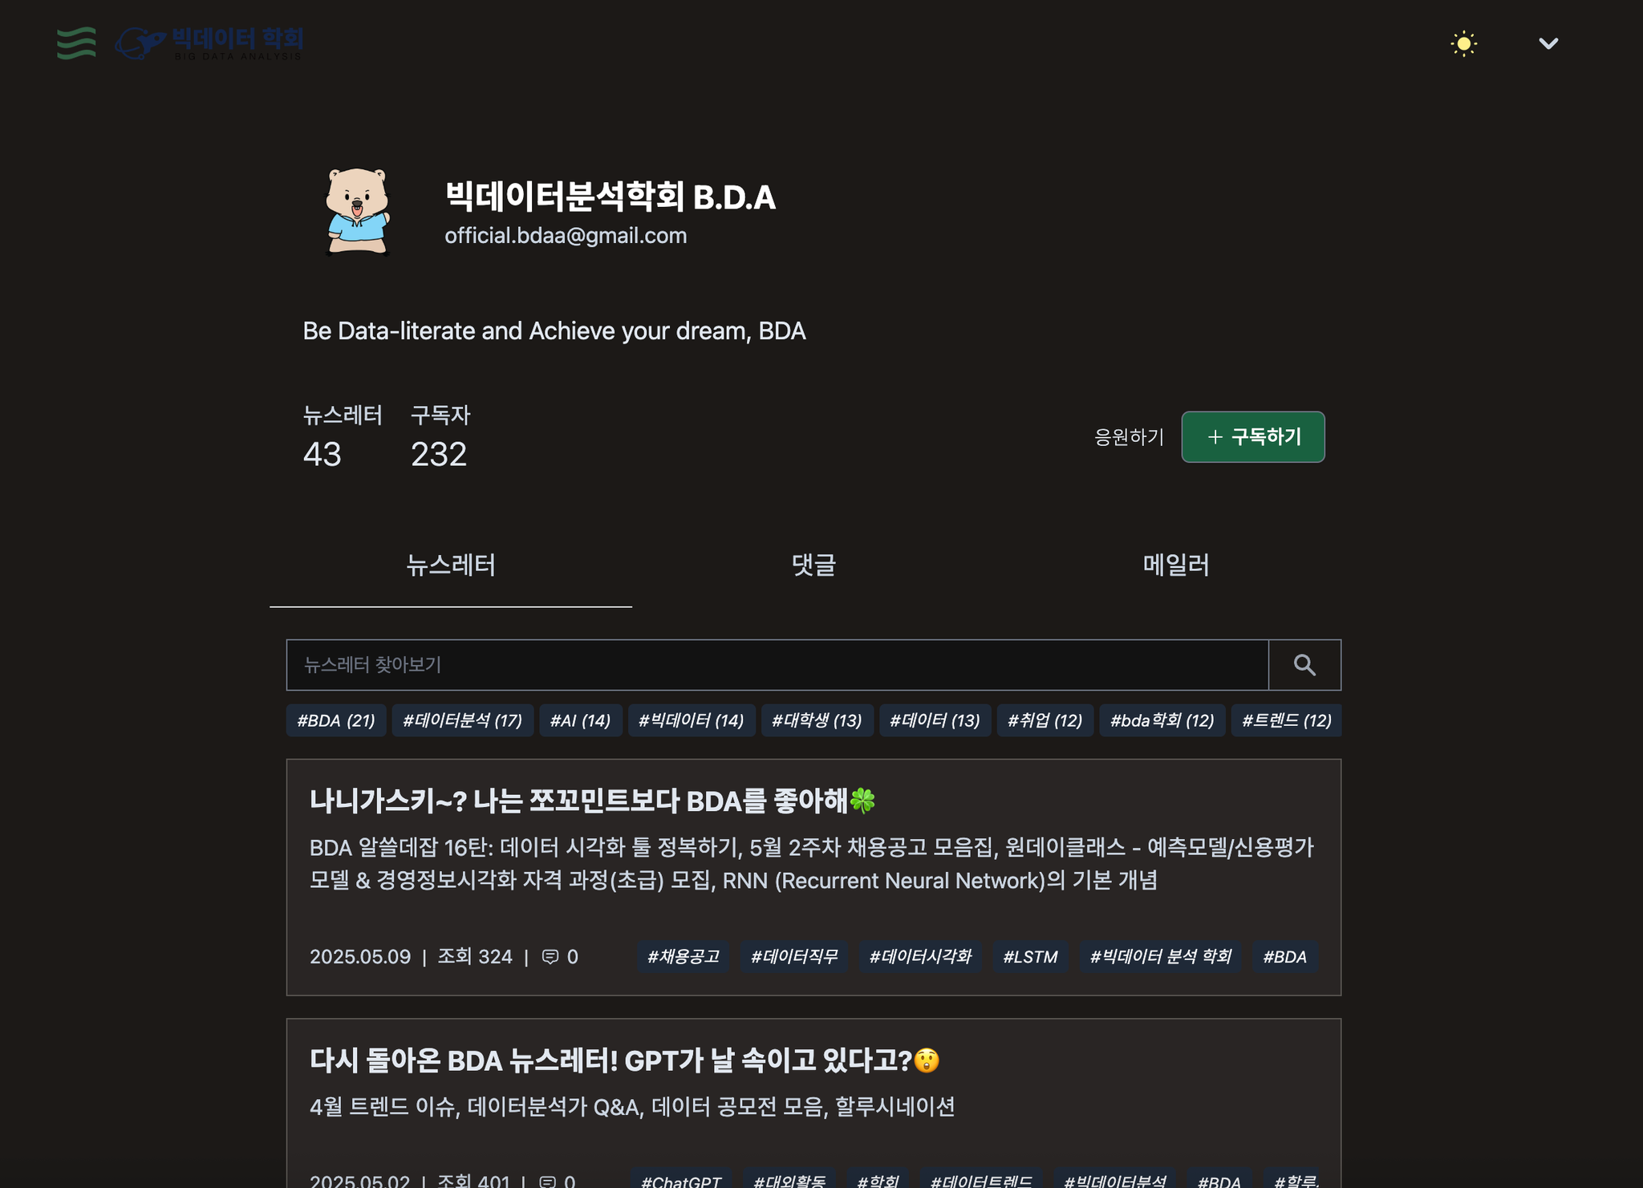Click the #채용공고 tag on the first post

click(684, 957)
